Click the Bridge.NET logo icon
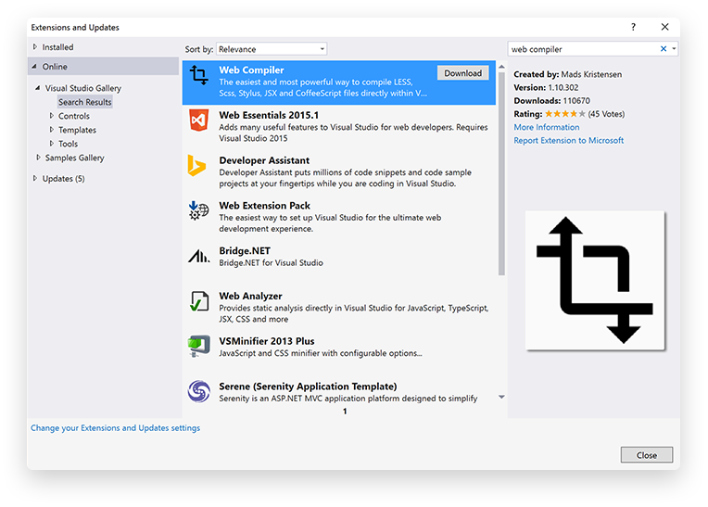The height and width of the screenshot is (507, 708). coord(198,256)
